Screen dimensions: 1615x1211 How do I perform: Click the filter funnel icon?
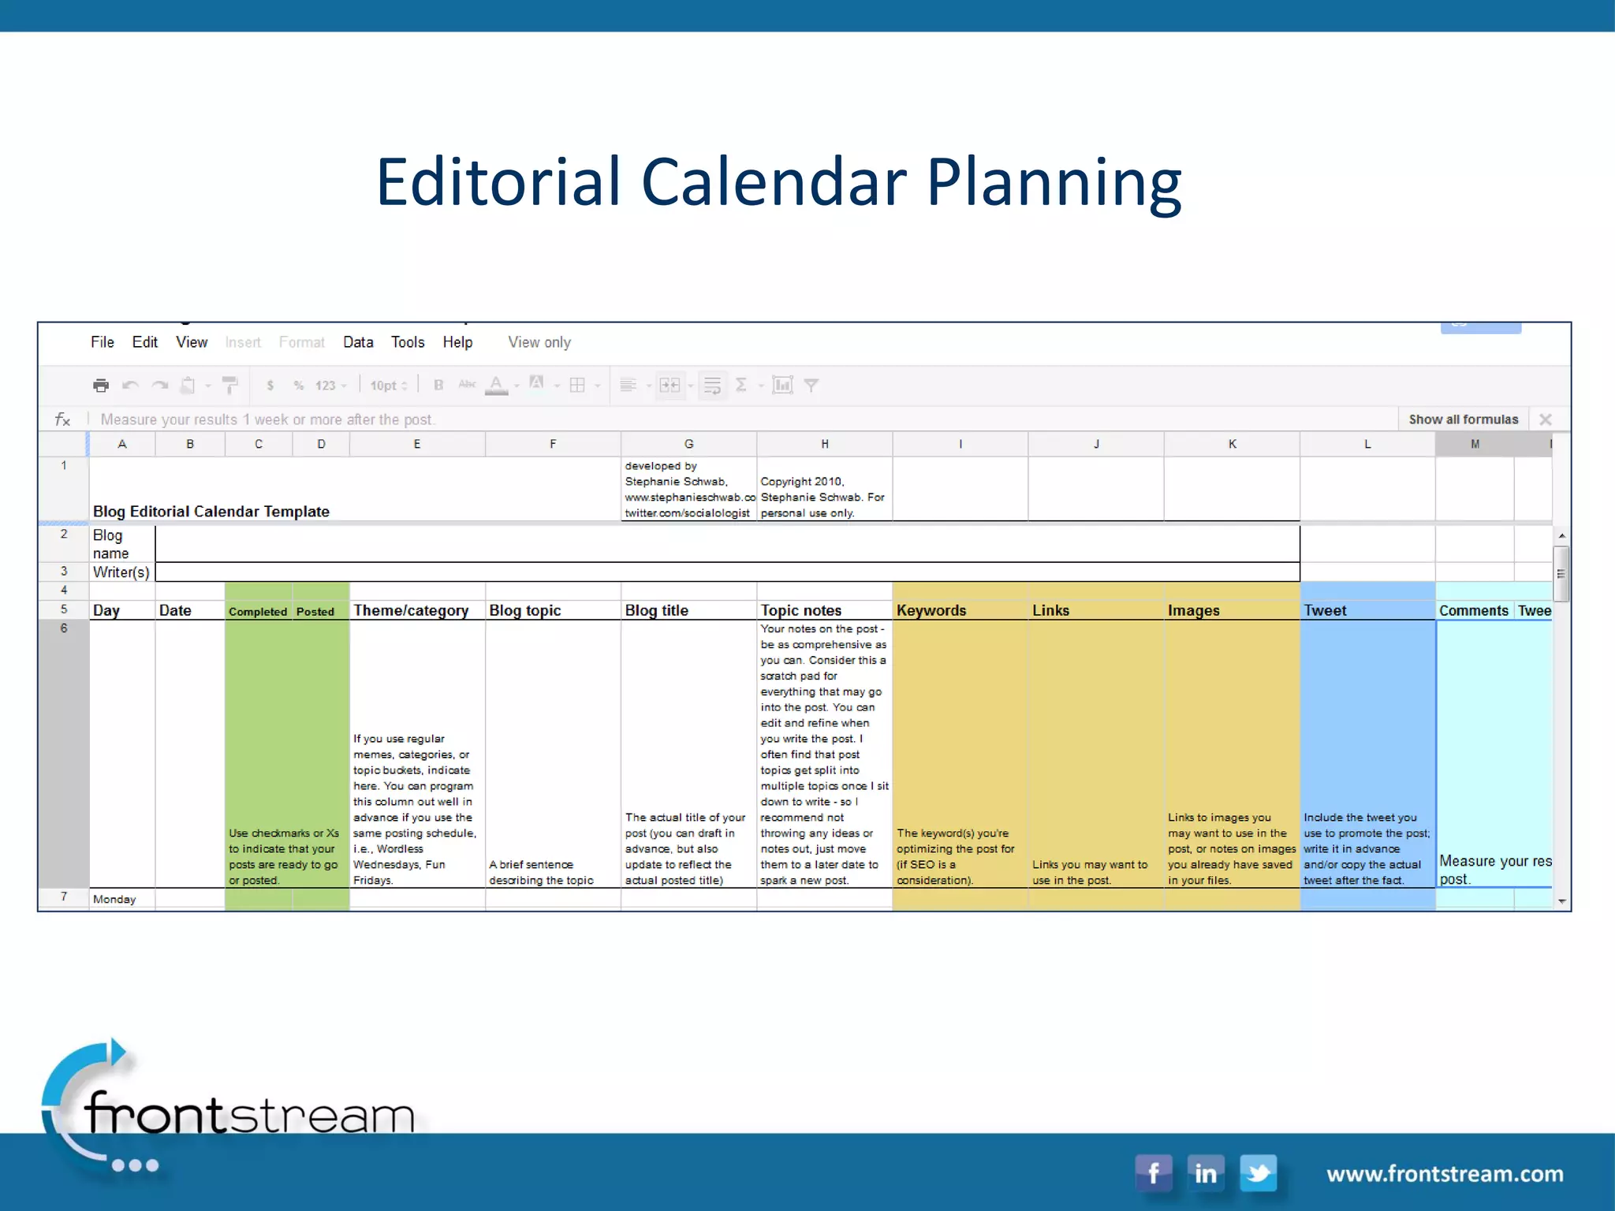point(811,386)
